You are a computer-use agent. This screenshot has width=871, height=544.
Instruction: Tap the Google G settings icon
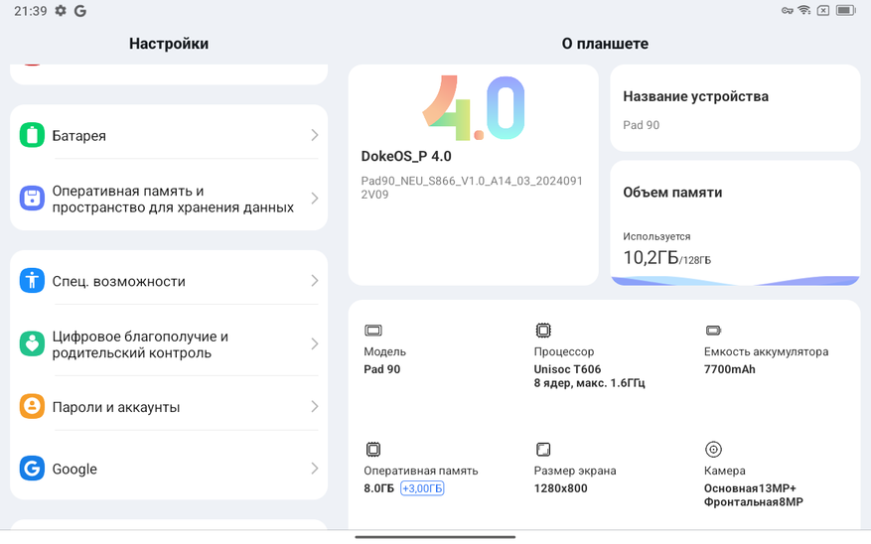32,469
